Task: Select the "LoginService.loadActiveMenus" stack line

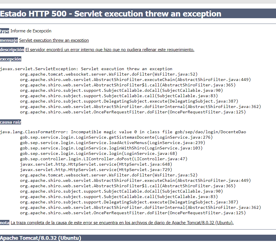Action: tap(113, 143)
